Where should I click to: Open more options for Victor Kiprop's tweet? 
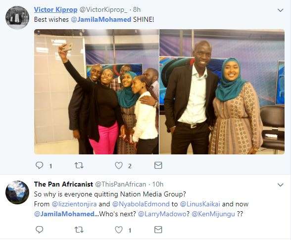(x=280, y=10)
